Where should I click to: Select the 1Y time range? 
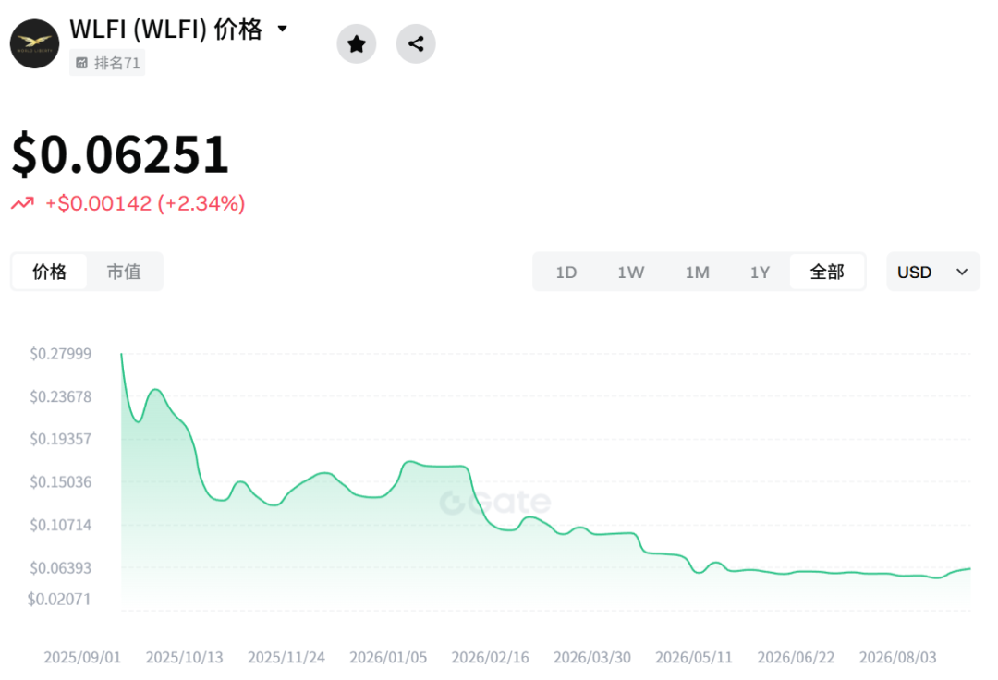coord(760,273)
